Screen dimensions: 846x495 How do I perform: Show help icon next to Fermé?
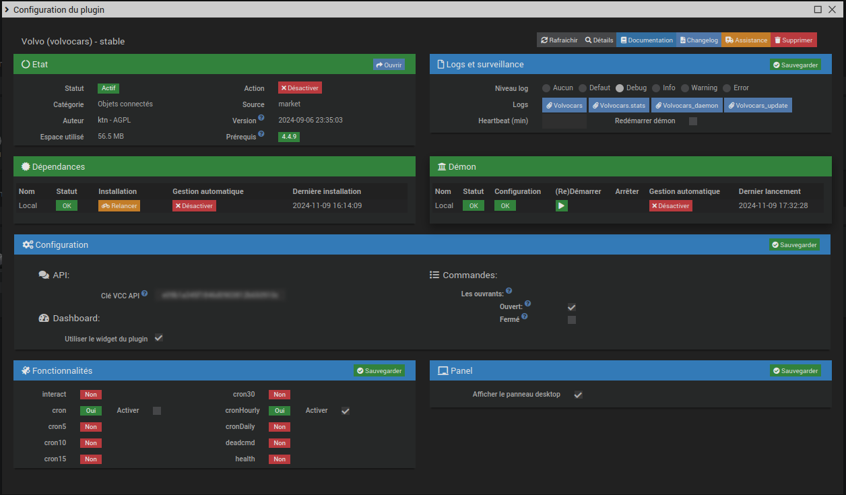click(x=525, y=317)
